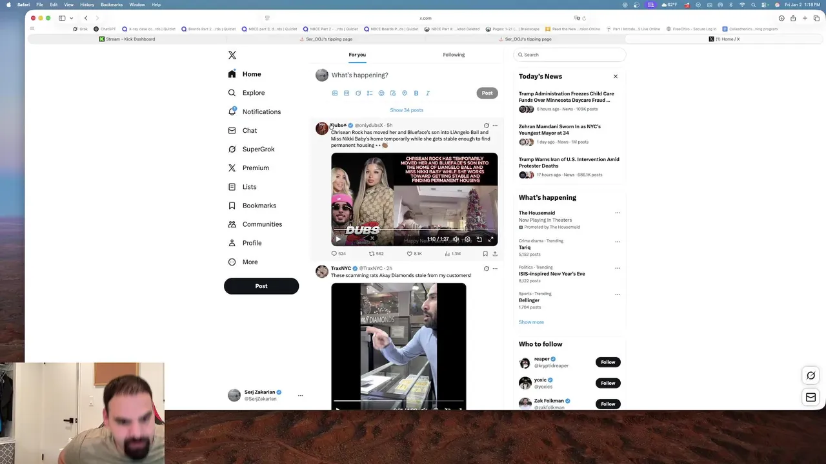Seek on the Dubs video progress bar
This screenshot has height=464, width=826.
coord(414,230)
